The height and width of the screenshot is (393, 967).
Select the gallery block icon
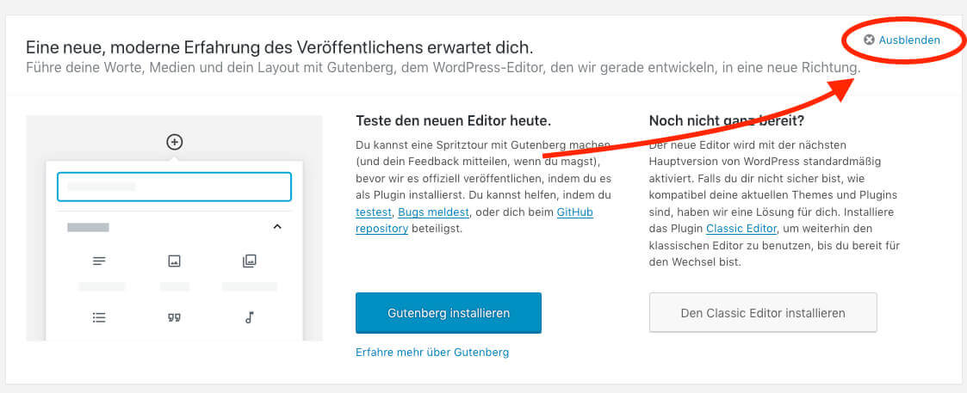click(x=250, y=261)
